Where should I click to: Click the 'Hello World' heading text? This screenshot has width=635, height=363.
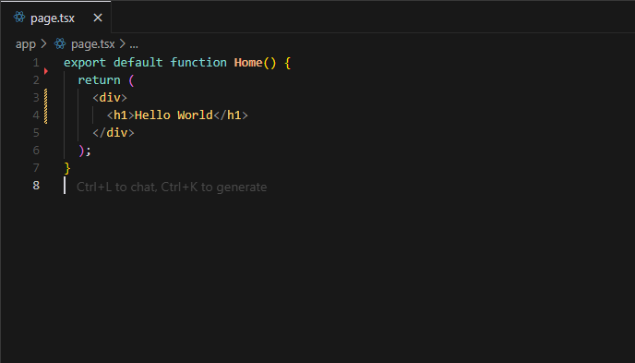point(174,115)
